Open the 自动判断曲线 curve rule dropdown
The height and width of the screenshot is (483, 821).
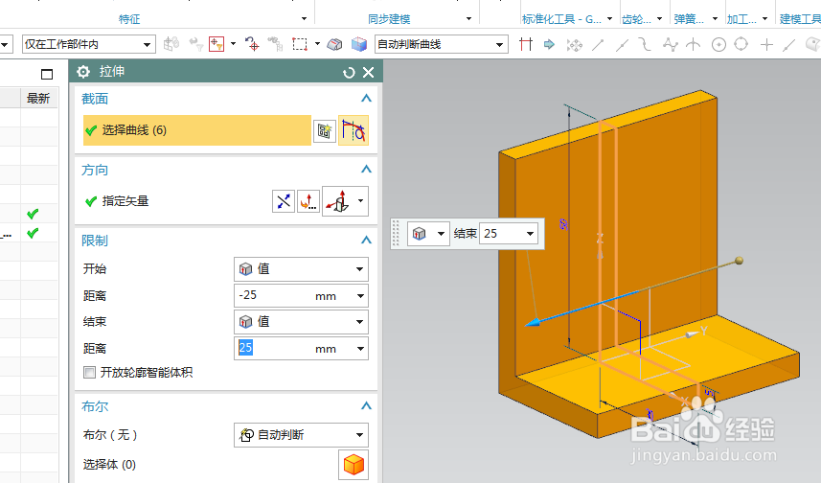[x=442, y=44]
